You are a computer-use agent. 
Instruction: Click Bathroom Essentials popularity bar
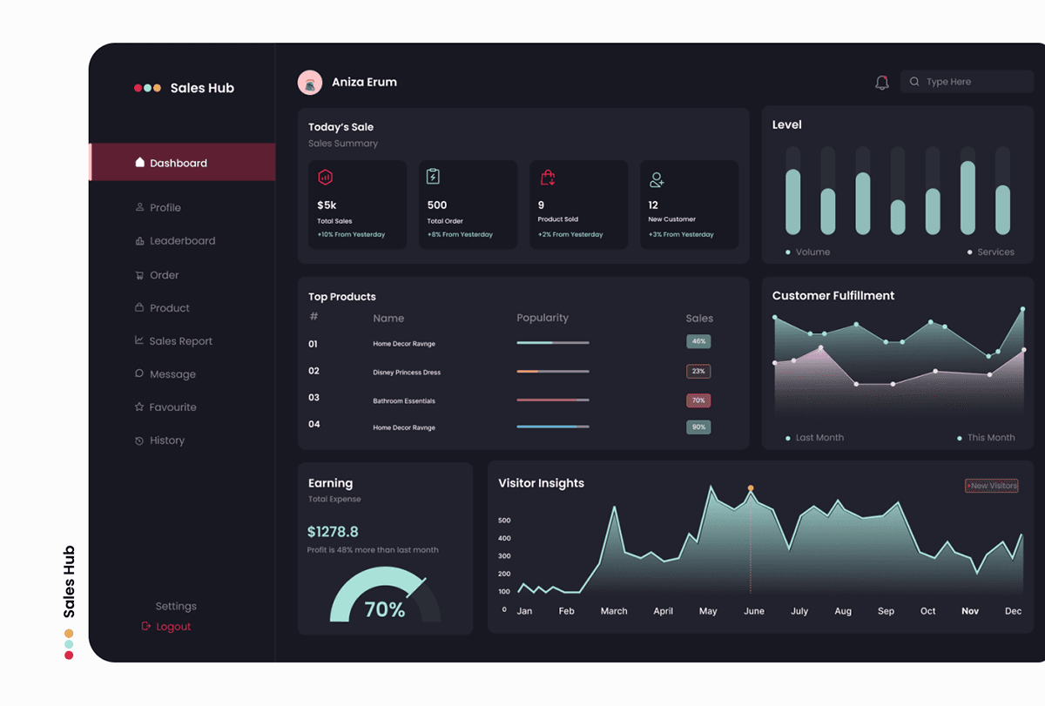pyautogui.click(x=553, y=400)
